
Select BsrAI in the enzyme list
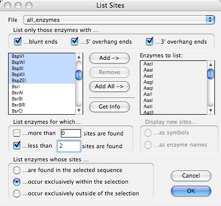(x=42, y=93)
